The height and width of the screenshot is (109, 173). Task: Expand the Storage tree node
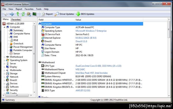pos(4,74)
